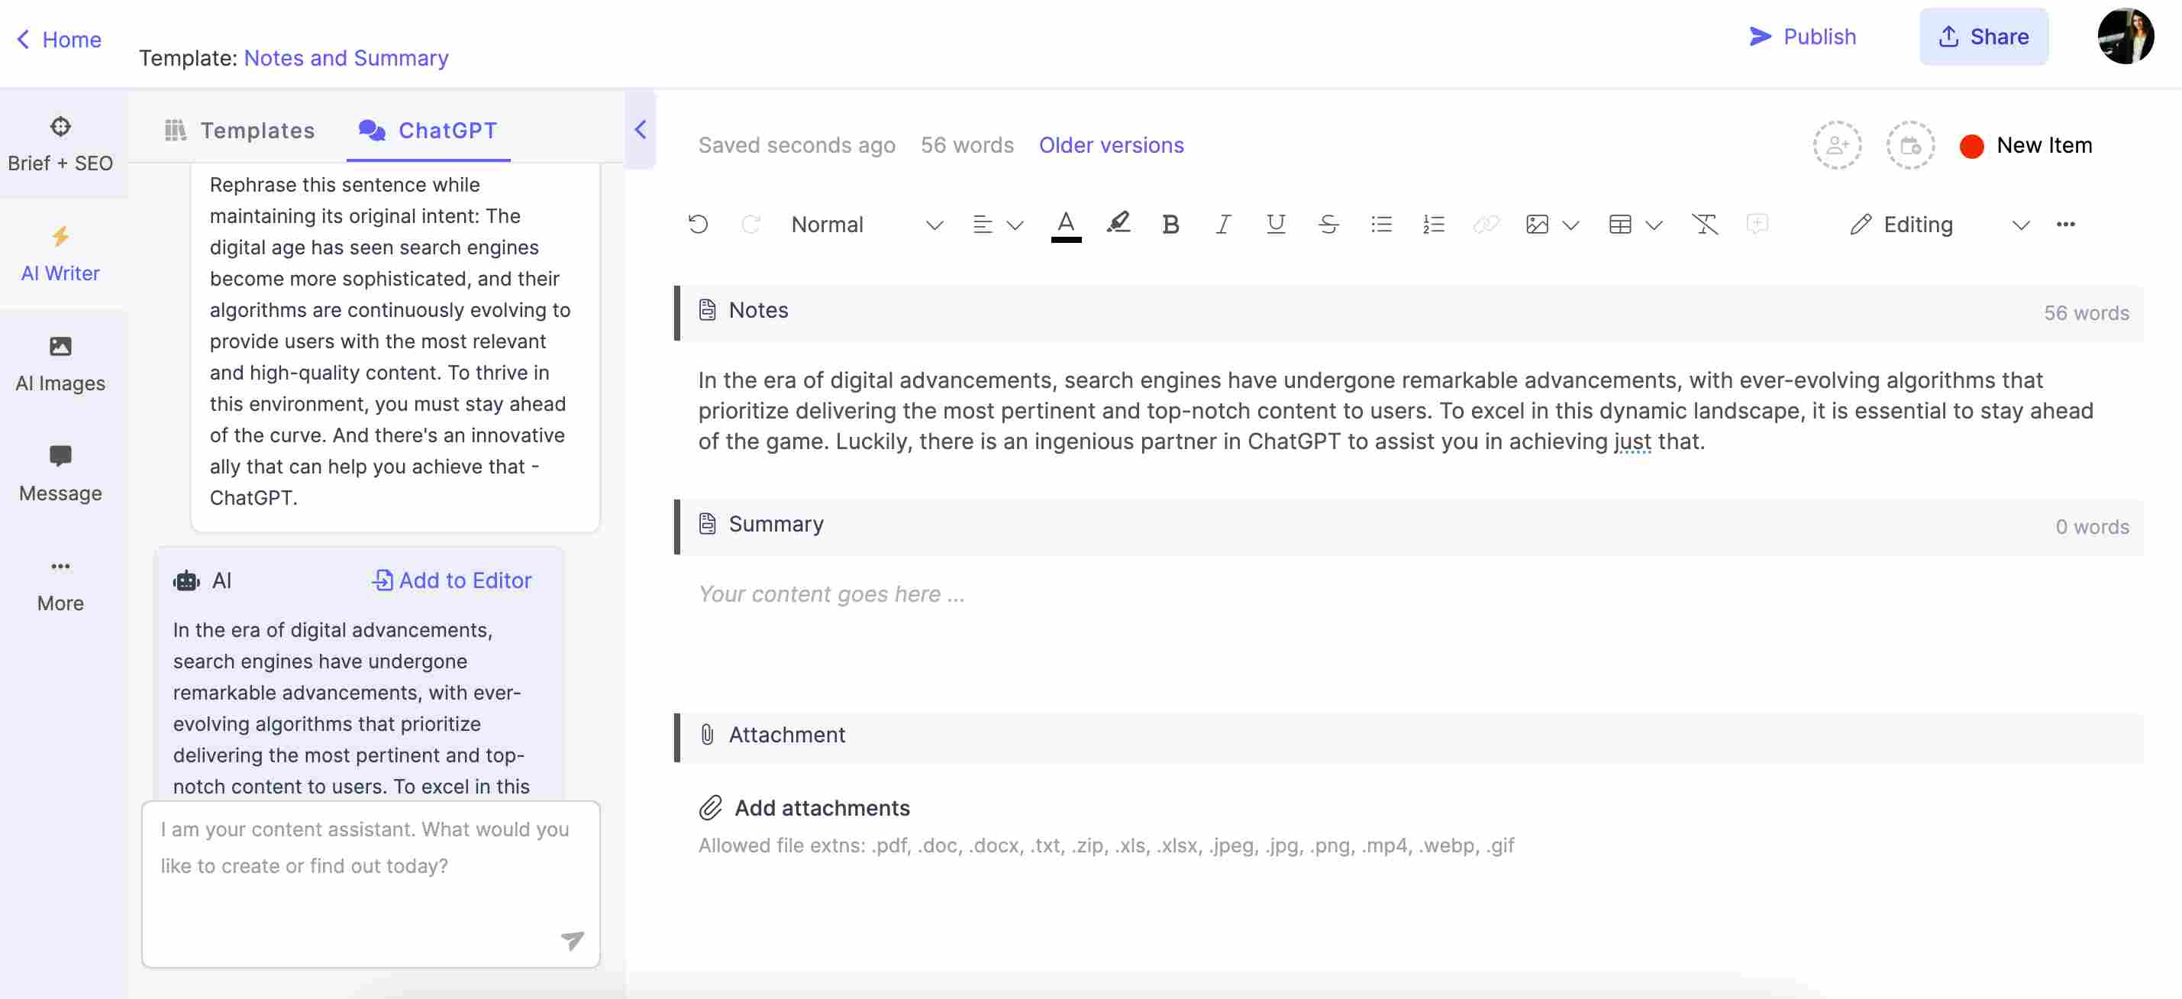Switch to the Templates tab
This screenshot has height=999, width=2182.
(237, 131)
